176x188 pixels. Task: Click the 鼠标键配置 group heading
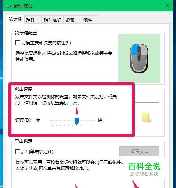(x=26, y=33)
